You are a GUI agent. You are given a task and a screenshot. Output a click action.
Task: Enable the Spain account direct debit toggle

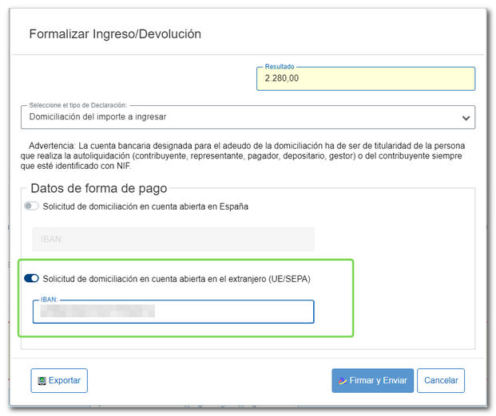tap(32, 206)
